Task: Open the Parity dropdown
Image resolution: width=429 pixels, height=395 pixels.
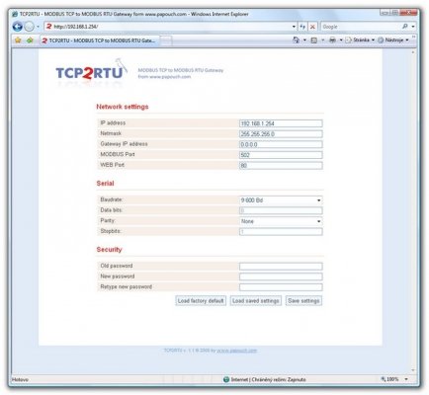Action: 281,221
